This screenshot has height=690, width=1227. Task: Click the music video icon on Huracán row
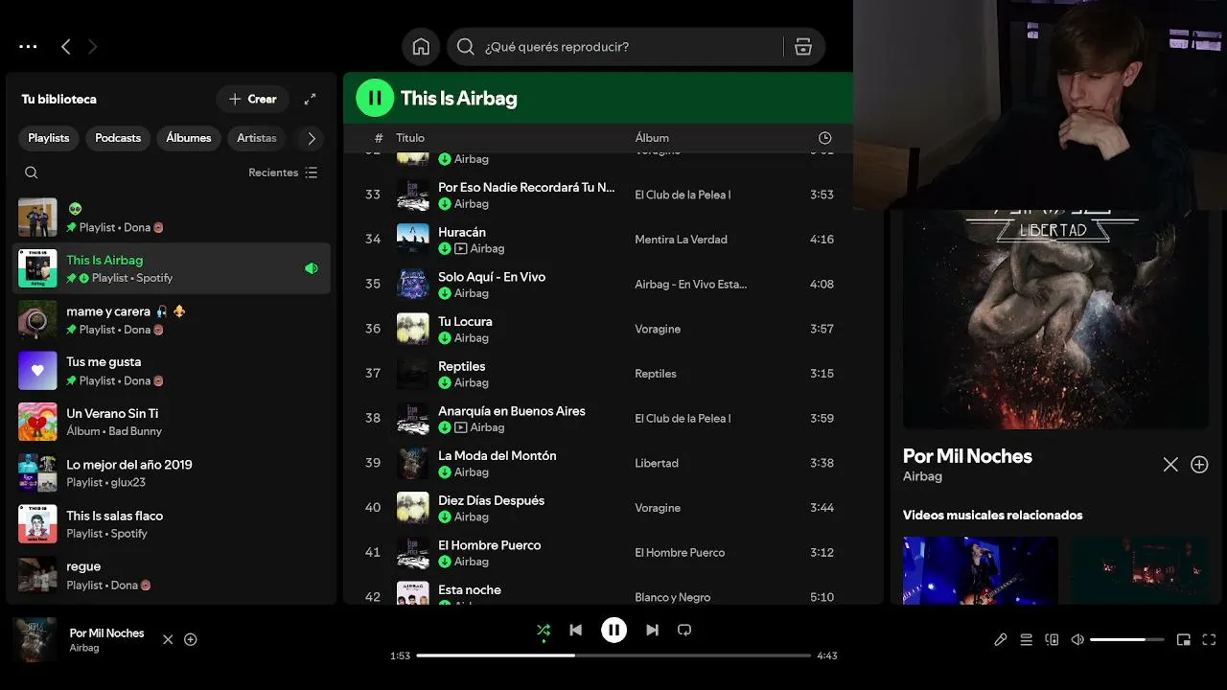[x=461, y=248]
